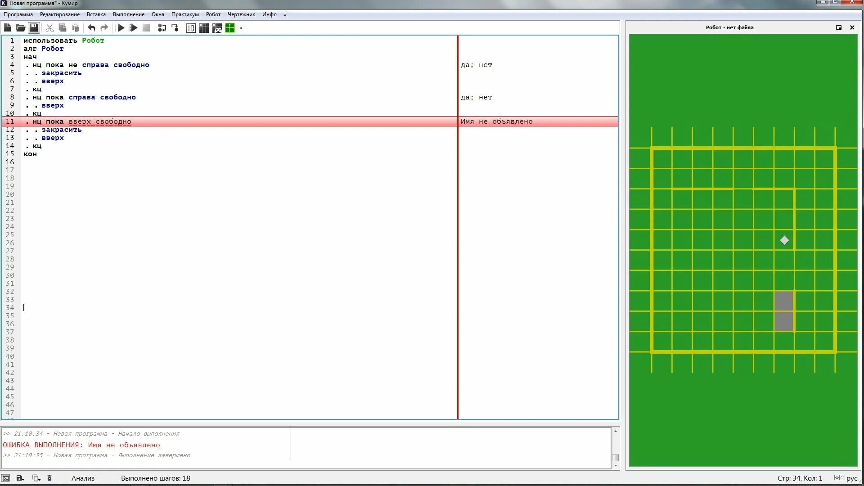864x486 pixels.
Task: Open the Робот menu
Action: pyautogui.click(x=213, y=14)
